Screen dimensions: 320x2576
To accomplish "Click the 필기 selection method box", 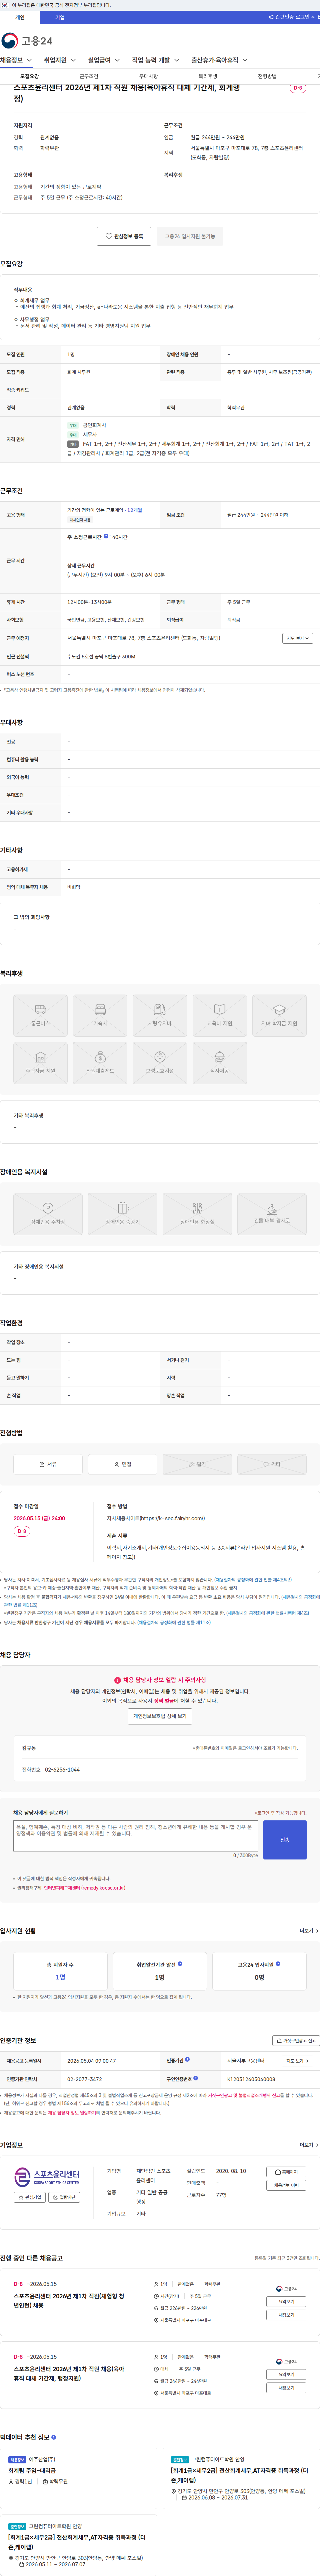I will 197,1464.
